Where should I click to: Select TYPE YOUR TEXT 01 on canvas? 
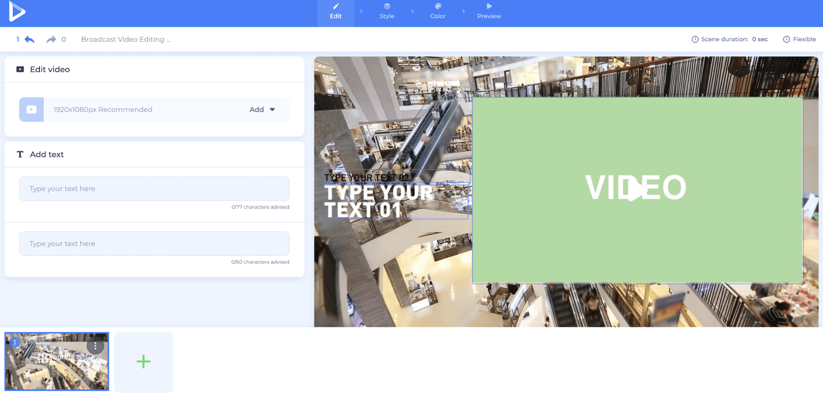pyautogui.click(x=379, y=201)
